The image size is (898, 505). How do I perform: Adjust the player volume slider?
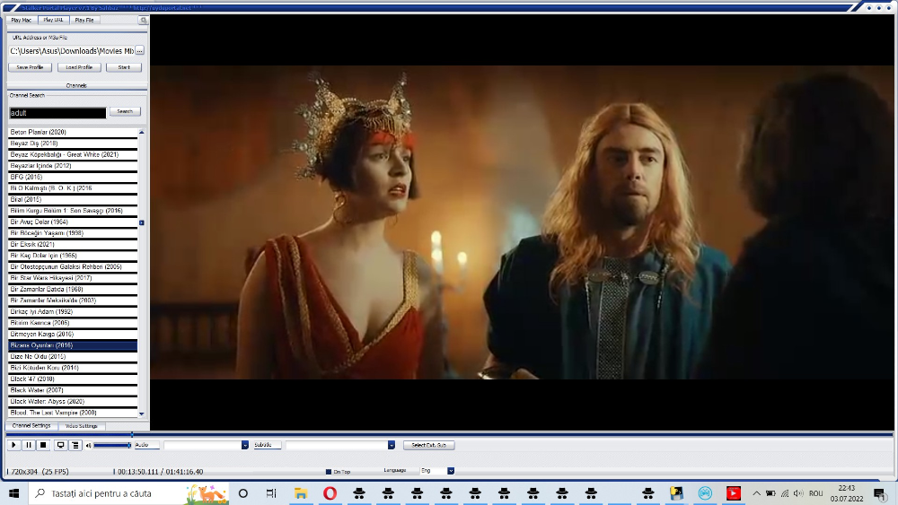tap(112, 446)
